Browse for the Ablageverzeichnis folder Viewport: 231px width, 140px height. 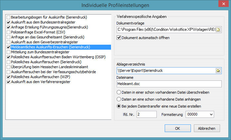218,70
